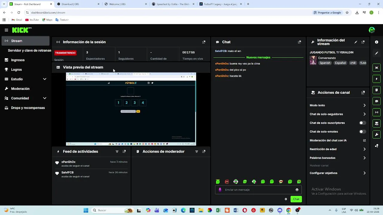This screenshot has height=215, width=383.
Task: Open the hamburger navigation menu
Action: pyautogui.click(x=6, y=30)
